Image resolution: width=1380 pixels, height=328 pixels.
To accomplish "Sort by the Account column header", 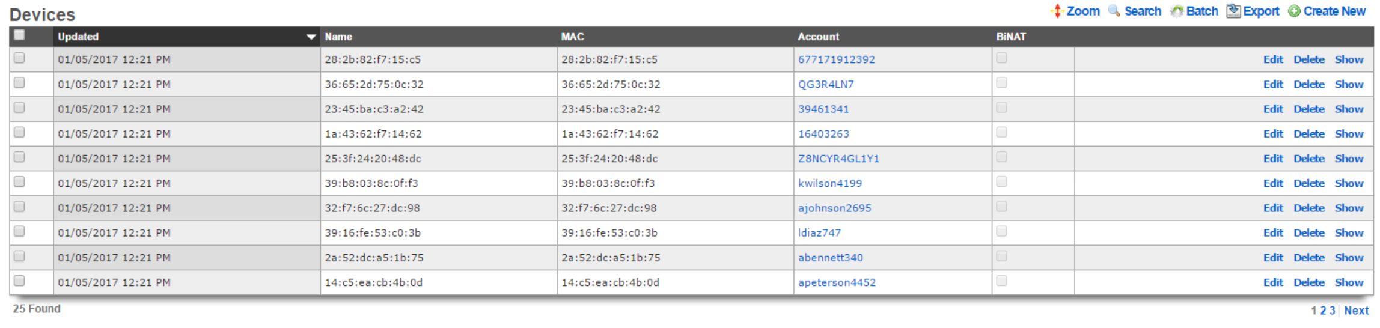I will click(818, 37).
